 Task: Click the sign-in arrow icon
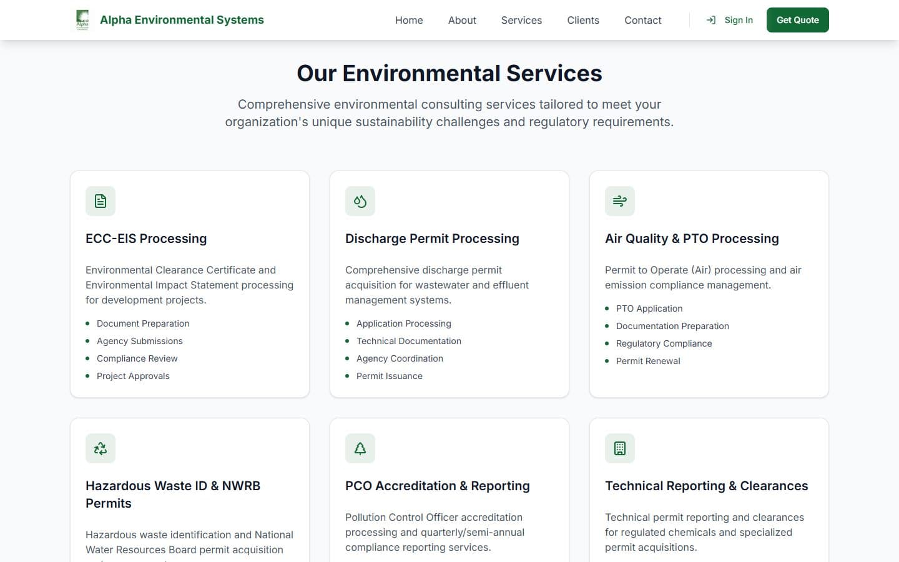pyautogui.click(x=711, y=20)
